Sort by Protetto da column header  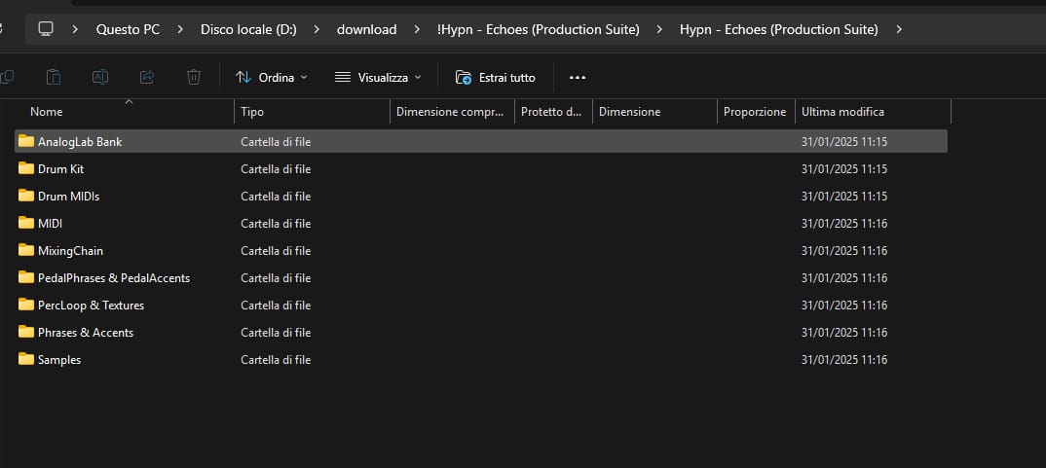551,111
